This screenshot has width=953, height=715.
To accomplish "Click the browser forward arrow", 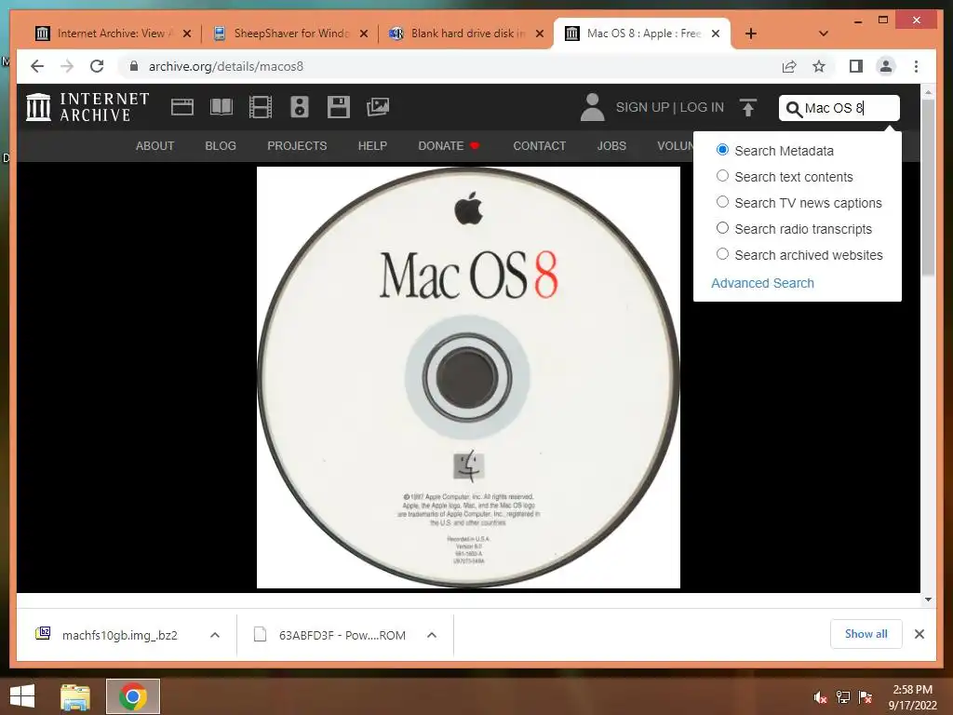I will coord(67,66).
